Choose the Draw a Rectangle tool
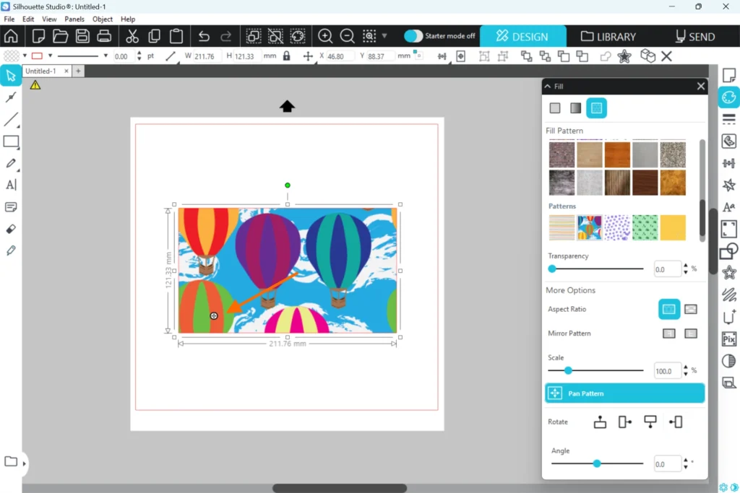The height and width of the screenshot is (493, 740). coord(11,141)
